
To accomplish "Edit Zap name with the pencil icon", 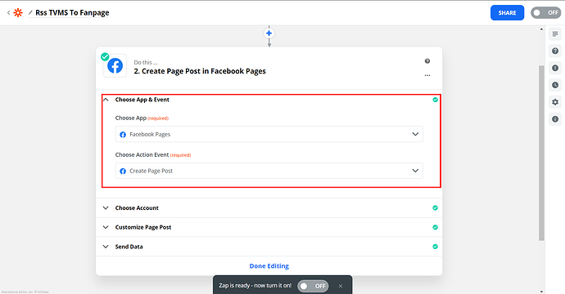I will tap(30, 13).
